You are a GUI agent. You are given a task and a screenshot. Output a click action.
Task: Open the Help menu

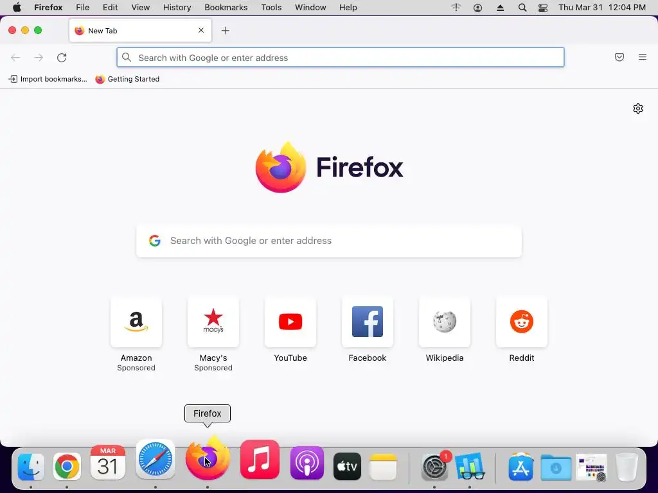(348, 8)
